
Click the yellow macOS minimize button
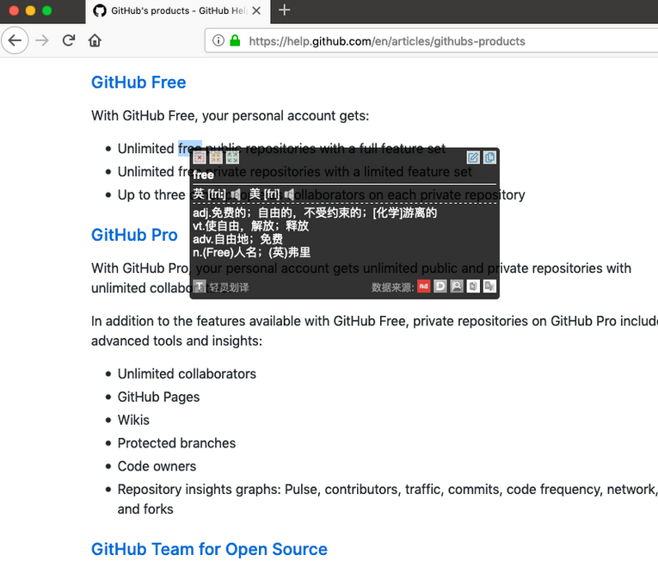click(30, 10)
